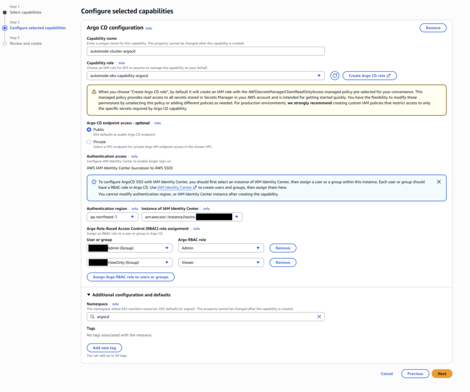This screenshot has height=392, width=470.
Task: Open Info link next to Authentication region
Action: click(135, 209)
